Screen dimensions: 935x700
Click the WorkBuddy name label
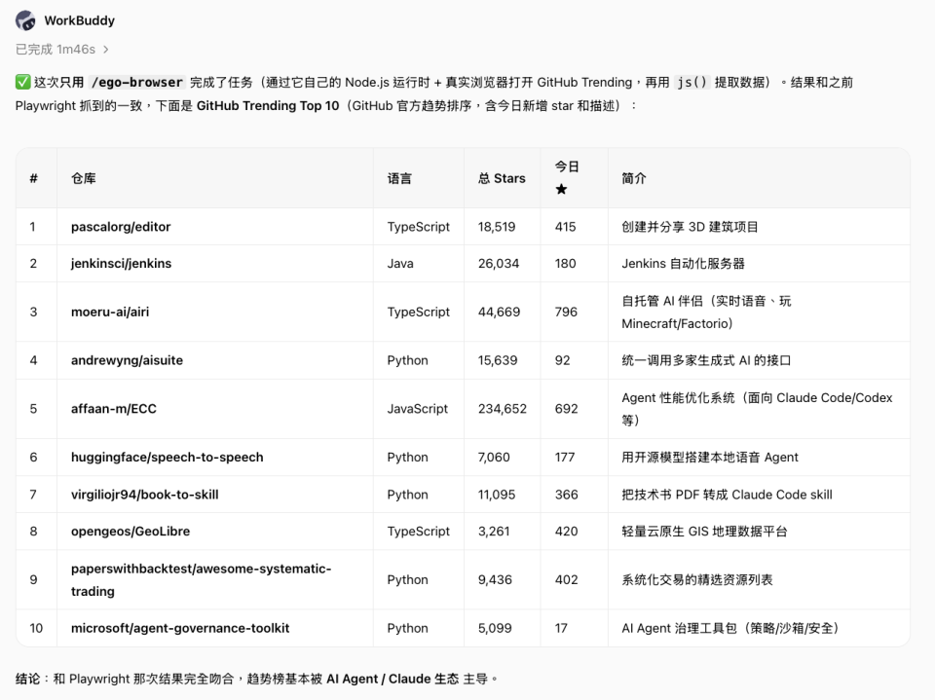79,20
